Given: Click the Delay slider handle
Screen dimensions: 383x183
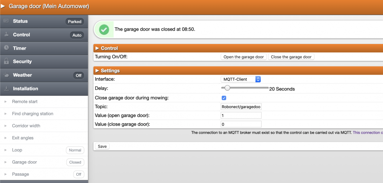Looking at the screenshot, I should (x=227, y=88).
